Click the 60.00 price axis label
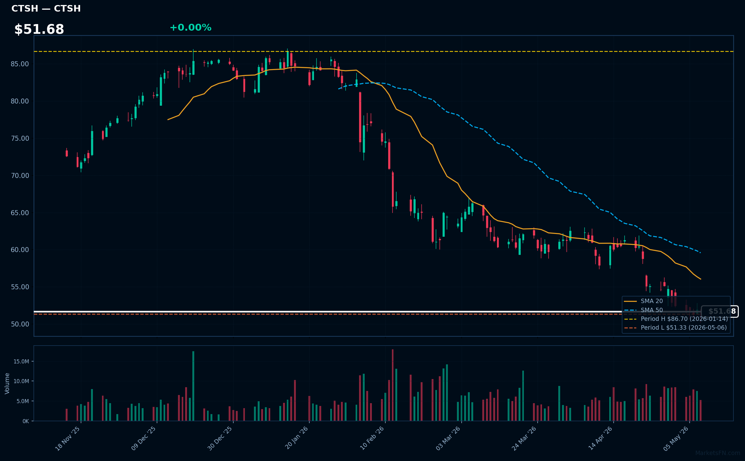Image resolution: width=745 pixels, height=461 pixels. point(20,250)
